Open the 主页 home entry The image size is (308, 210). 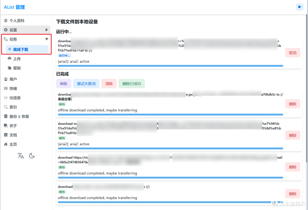pos(5,144)
